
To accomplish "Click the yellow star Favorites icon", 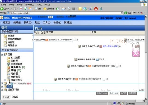I will [x=45, y=9].
